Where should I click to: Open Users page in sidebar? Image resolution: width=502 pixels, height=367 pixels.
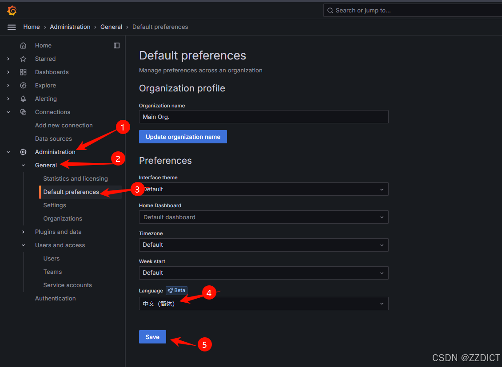[52, 258]
